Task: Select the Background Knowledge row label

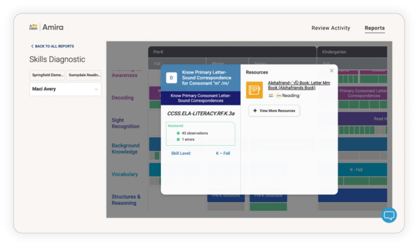Action: pyautogui.click(x=125, y=149)
